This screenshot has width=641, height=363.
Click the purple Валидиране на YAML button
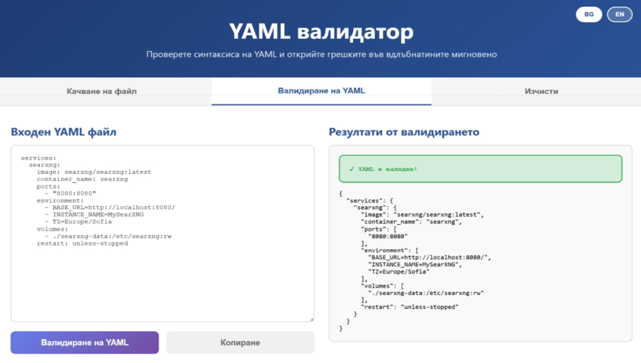[85, 342]
